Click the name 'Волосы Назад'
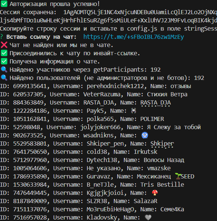This screenshot has height=221, width=217. click(x=164, y=160)
